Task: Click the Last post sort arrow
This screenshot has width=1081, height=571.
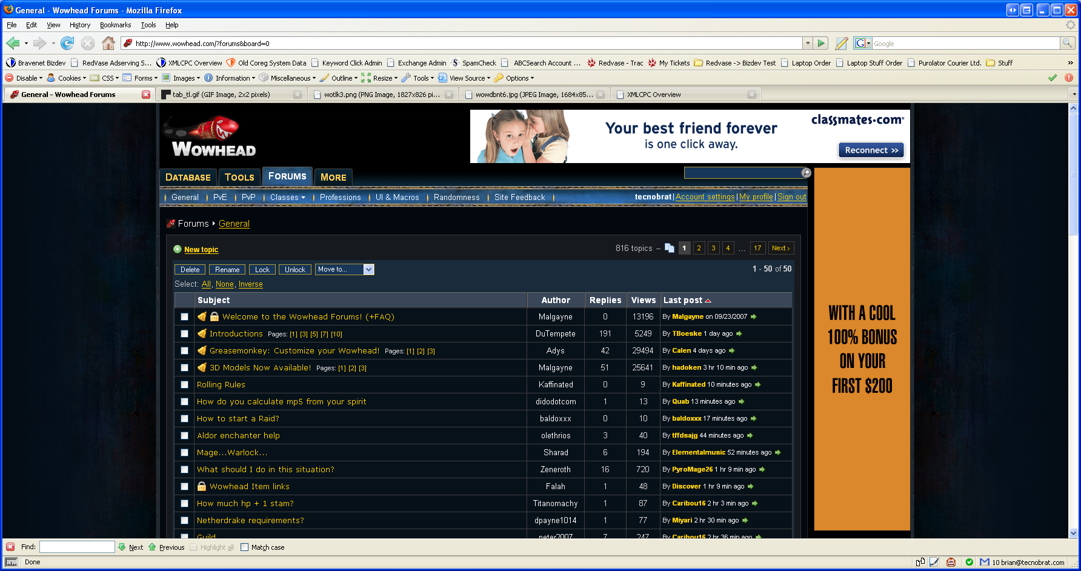Action: click(708, 301)
